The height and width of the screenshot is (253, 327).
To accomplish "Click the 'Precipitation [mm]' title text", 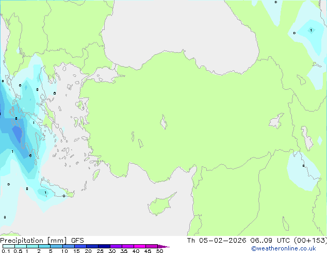I will 34,241.
